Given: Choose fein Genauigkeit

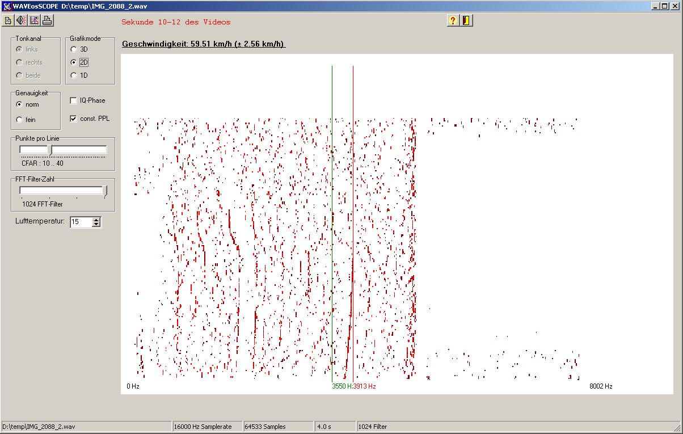Looking at the screenshot, I should pos(27,120).
